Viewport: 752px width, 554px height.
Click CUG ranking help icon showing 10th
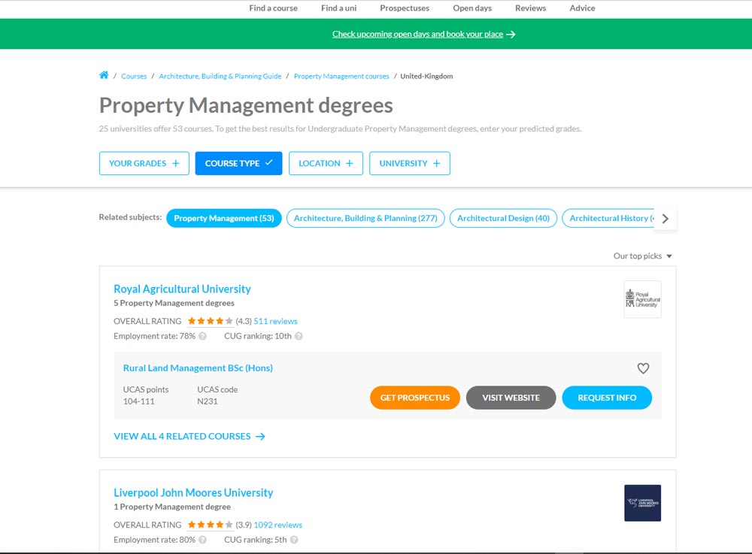pyautogui.click(x=299, y=337)
